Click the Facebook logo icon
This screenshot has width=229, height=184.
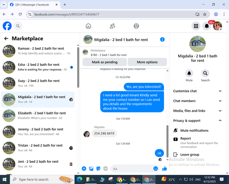tap(7, 26)
